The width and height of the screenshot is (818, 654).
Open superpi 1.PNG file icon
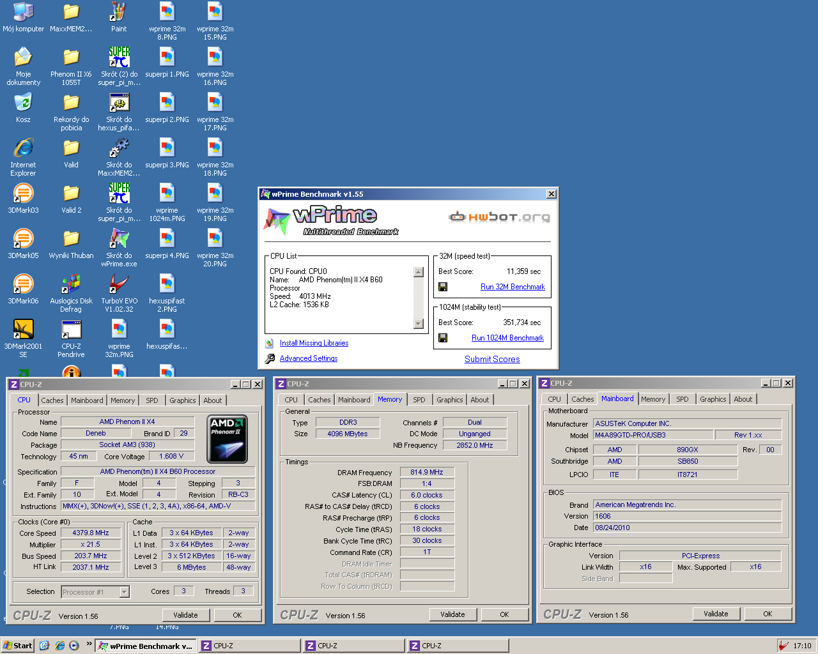(x=167, y=57)
